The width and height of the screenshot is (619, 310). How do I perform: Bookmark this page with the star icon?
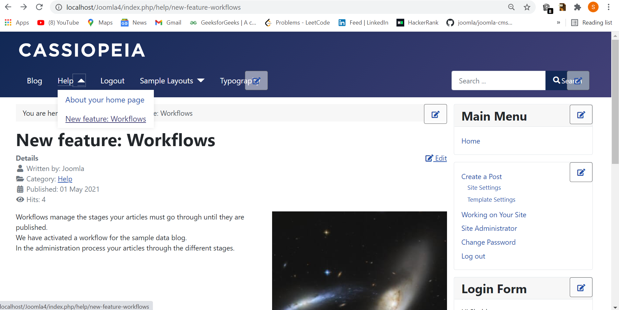point(527,7)
